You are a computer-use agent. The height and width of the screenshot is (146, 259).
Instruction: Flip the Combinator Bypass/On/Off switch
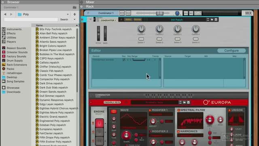(x=94, y=19)
